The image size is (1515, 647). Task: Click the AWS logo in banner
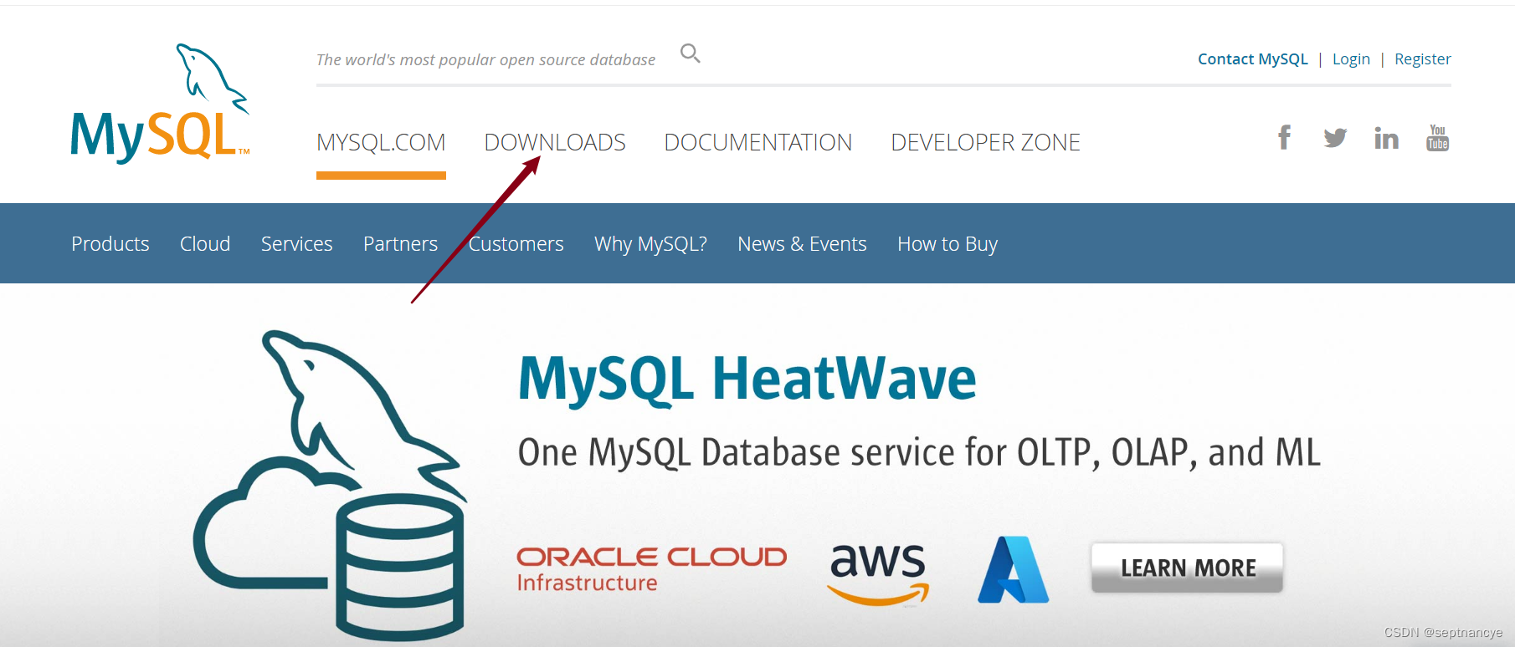878,573
